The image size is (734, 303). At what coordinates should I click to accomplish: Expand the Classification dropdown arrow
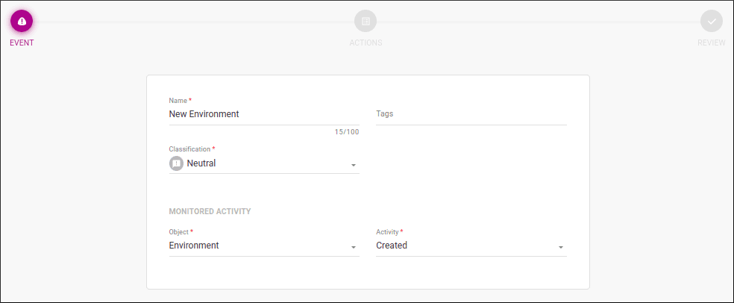click(354, 165)
